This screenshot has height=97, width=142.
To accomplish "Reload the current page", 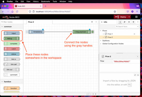I will 17,12.
